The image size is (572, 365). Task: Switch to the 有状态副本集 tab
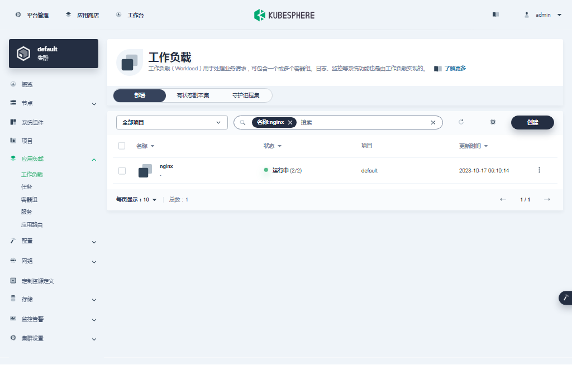193,95
